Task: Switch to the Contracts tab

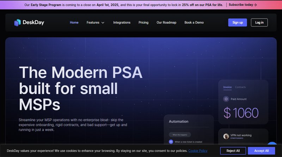Action: tap(240, 87)
